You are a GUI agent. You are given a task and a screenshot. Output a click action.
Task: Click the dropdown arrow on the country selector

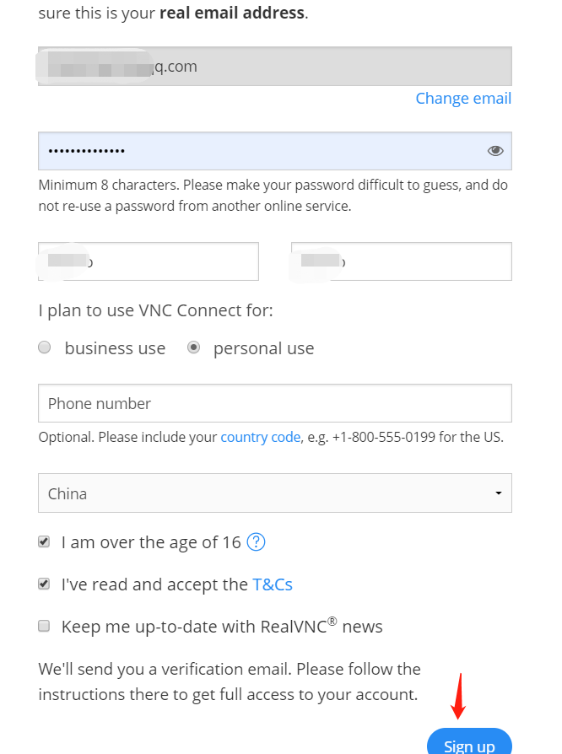click(500, 493)
